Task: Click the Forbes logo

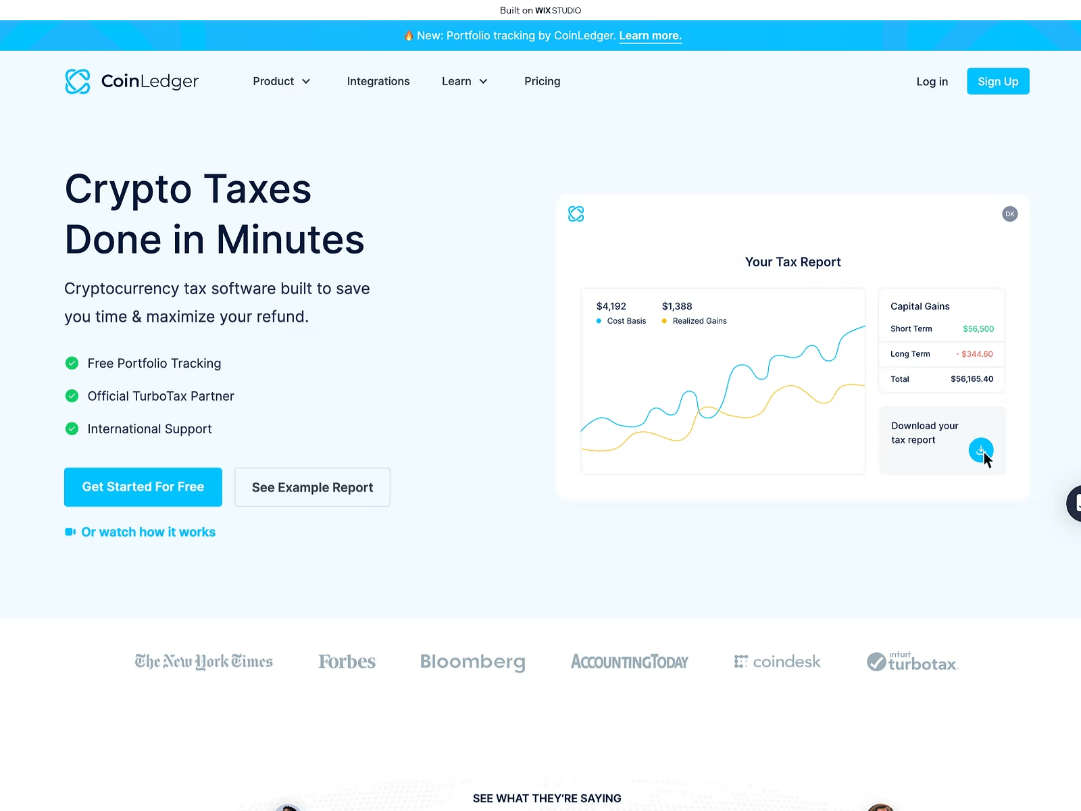Action: coord(347,662)
